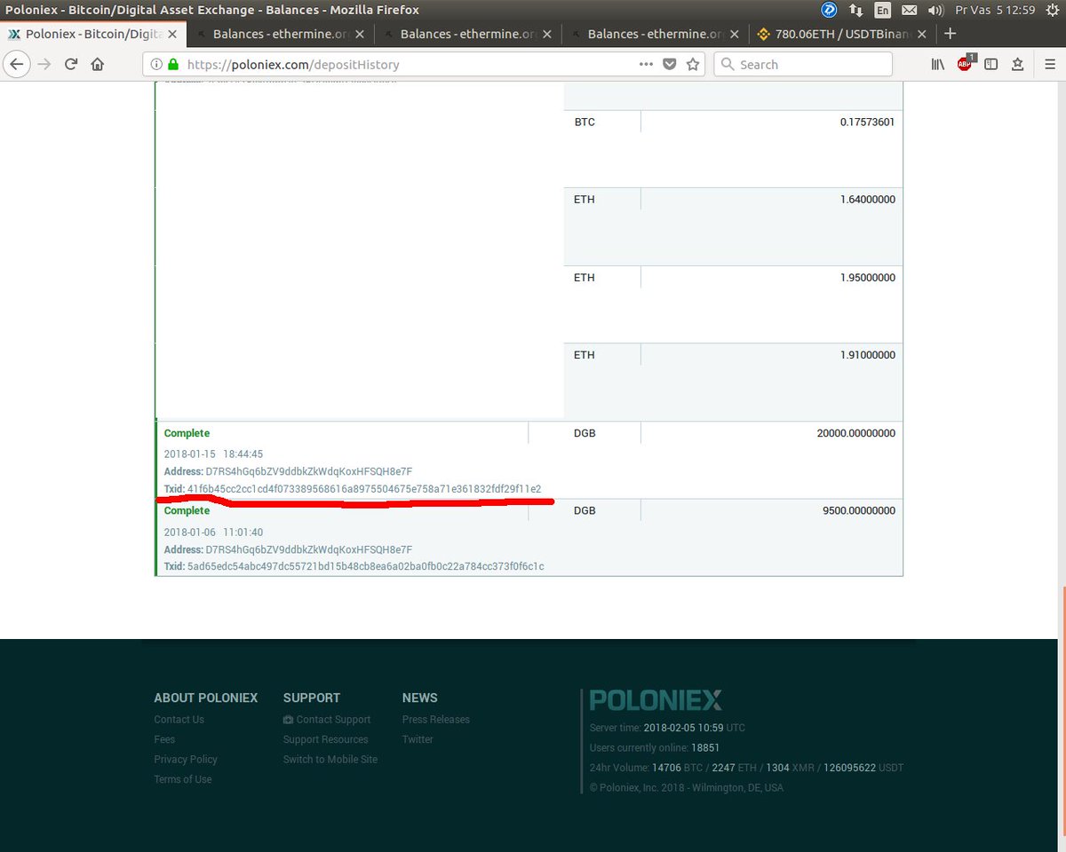Open the Contact Us footer link

click(179, 720)
